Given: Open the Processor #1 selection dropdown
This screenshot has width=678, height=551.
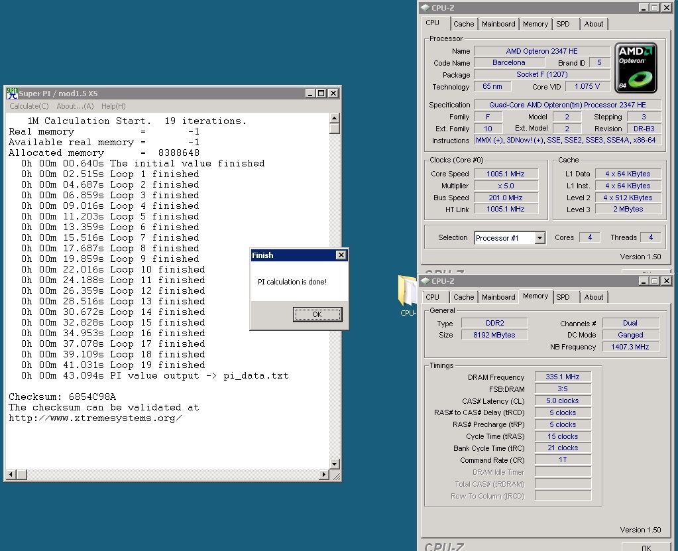Looking at the screenshot, I should point(539,238).
